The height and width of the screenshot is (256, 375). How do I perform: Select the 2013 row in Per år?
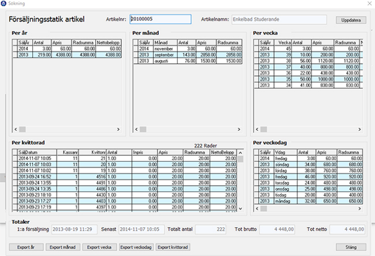pos(67,55)
